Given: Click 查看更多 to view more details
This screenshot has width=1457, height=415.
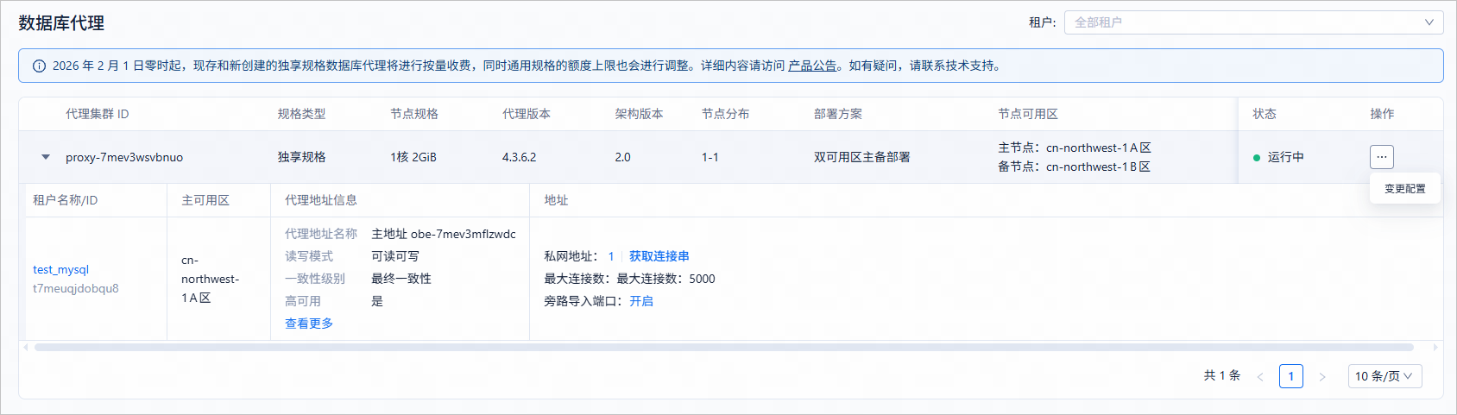Looking at the screenshot, I should [x=309, y=324].
